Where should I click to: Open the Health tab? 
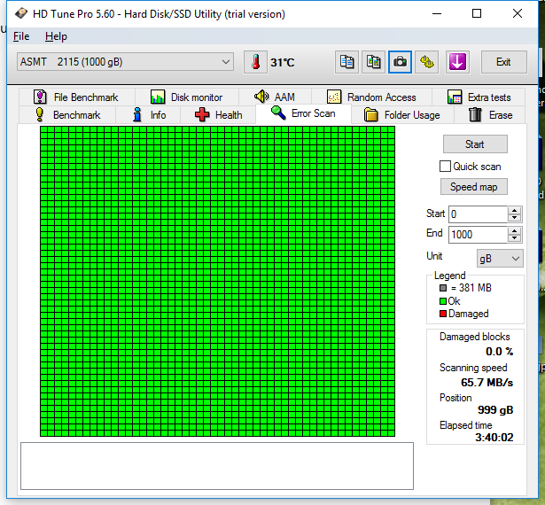click(218, 115)
